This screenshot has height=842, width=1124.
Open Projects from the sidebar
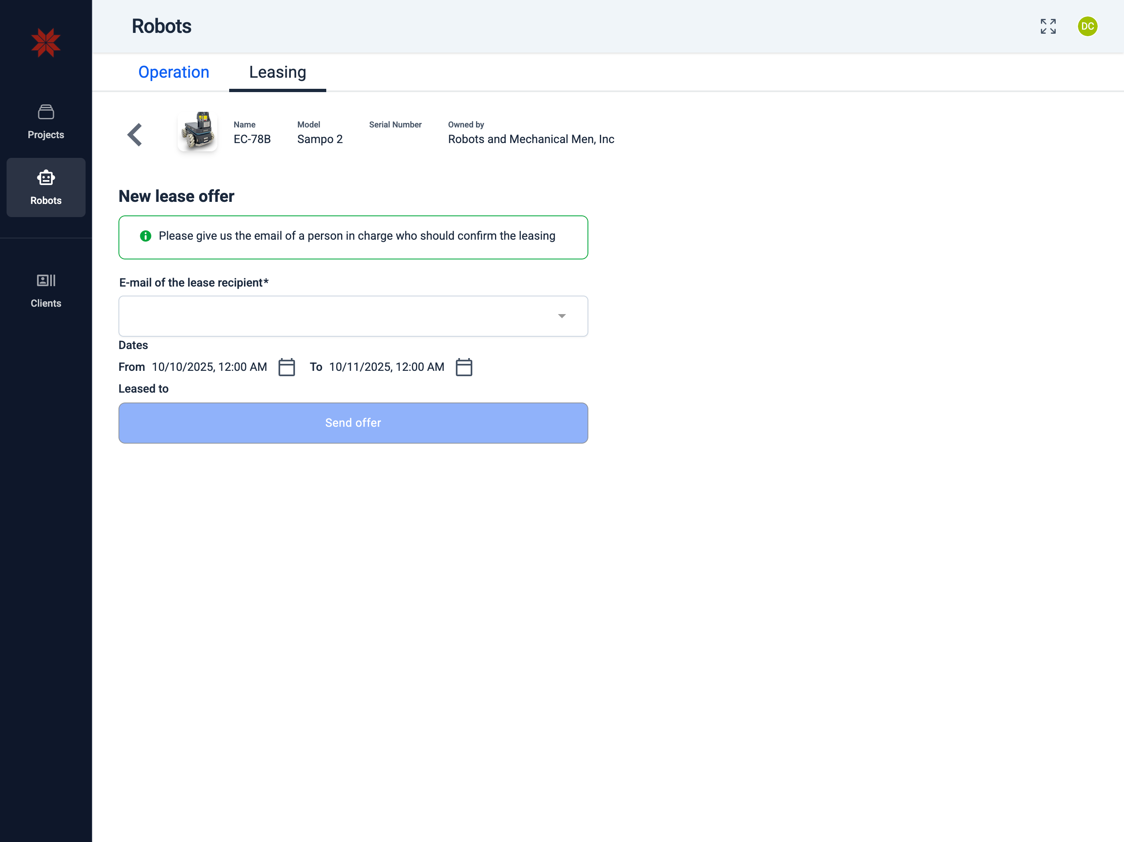click(x=46, y=121)
